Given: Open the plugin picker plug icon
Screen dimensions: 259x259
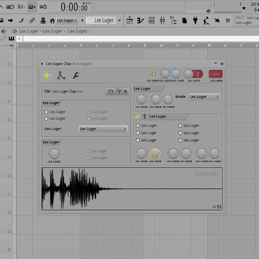Looking at the screenshot, I should 195,21.
